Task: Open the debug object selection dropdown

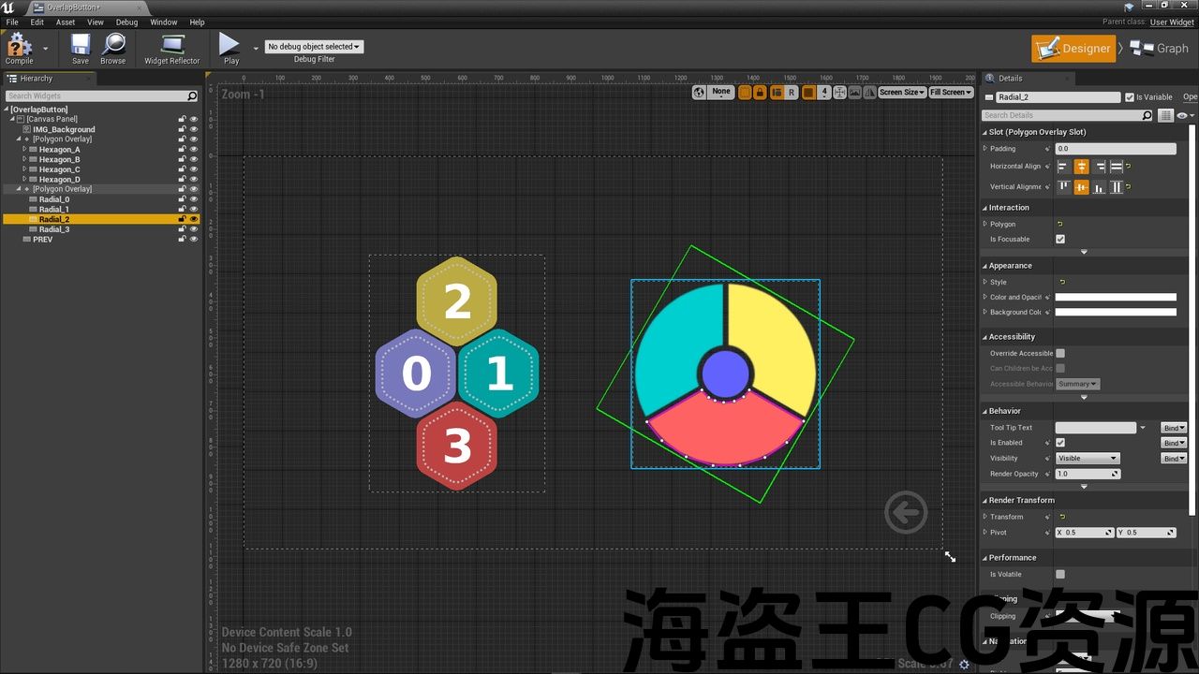Action: click(314, 47)
